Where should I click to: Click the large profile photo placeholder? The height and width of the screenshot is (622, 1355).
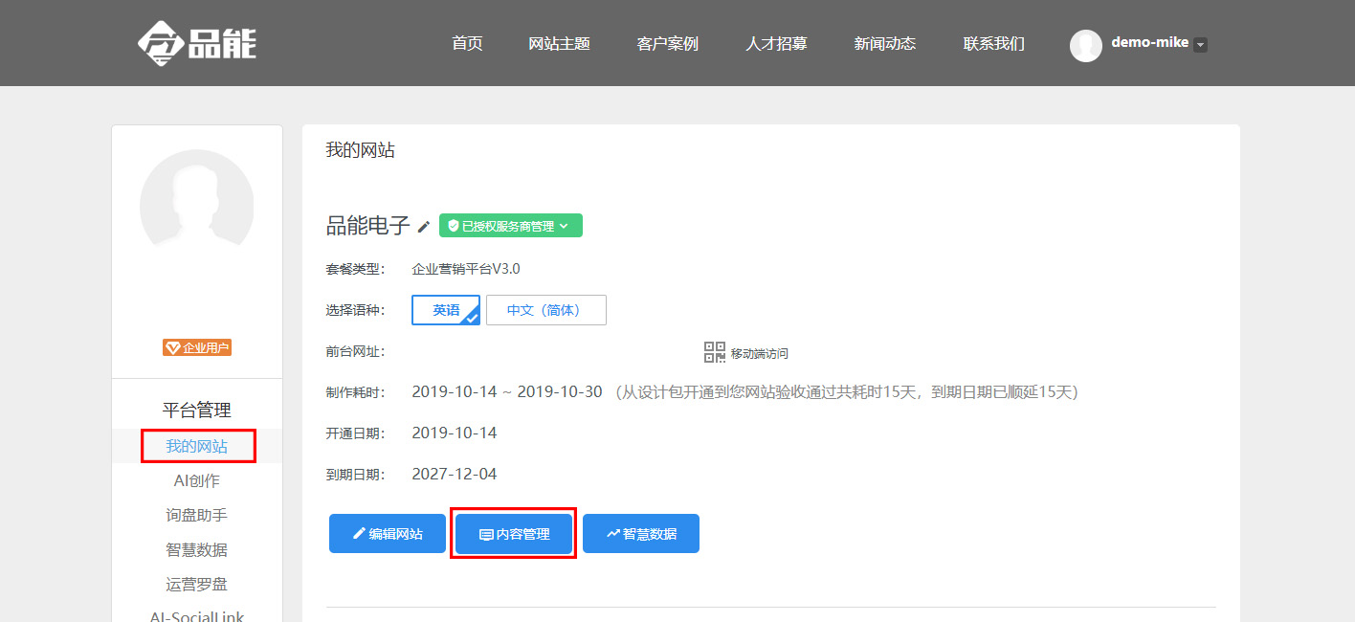click(x=197, y=206)
